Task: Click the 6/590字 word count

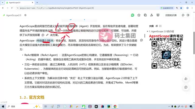Action: [x=4, y=102]
